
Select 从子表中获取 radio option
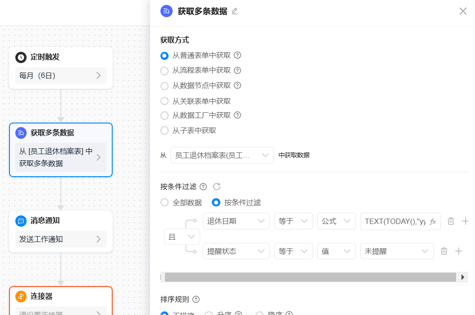click(x=164, y=131)
